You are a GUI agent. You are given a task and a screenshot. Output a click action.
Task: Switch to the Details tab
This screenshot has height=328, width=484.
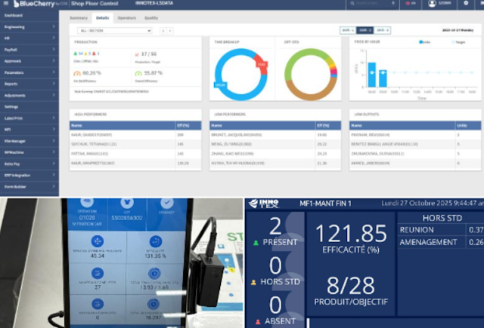coord(103,18)
